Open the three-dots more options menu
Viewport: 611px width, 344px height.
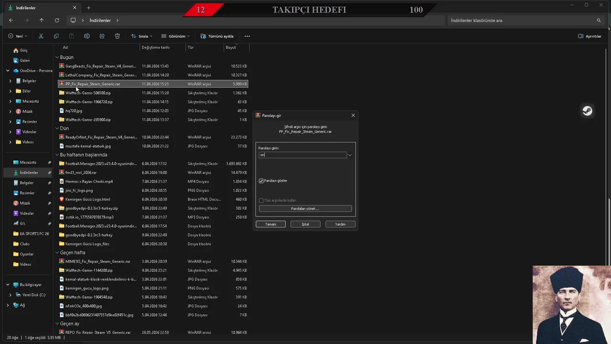[x=247, y=36]
